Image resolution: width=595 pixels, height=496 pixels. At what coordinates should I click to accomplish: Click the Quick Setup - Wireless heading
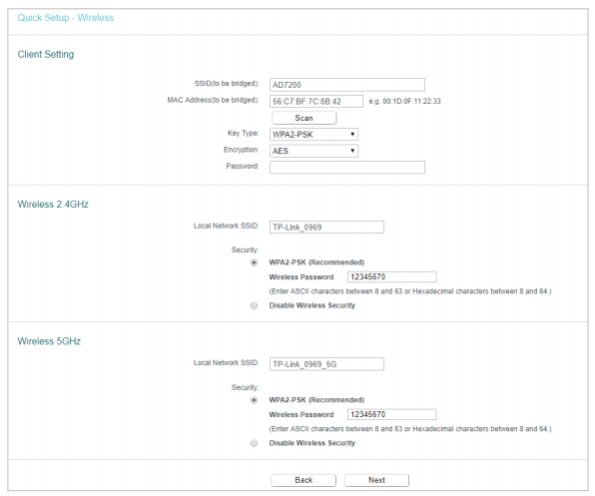click(66, 18)
